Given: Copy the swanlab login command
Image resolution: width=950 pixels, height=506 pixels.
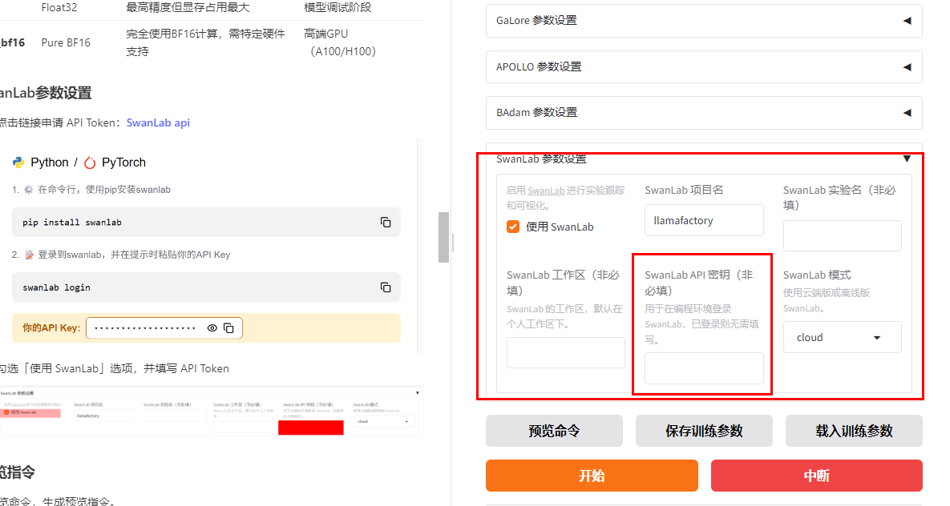Looking at the screenshot, I should (x=386, y=287).
